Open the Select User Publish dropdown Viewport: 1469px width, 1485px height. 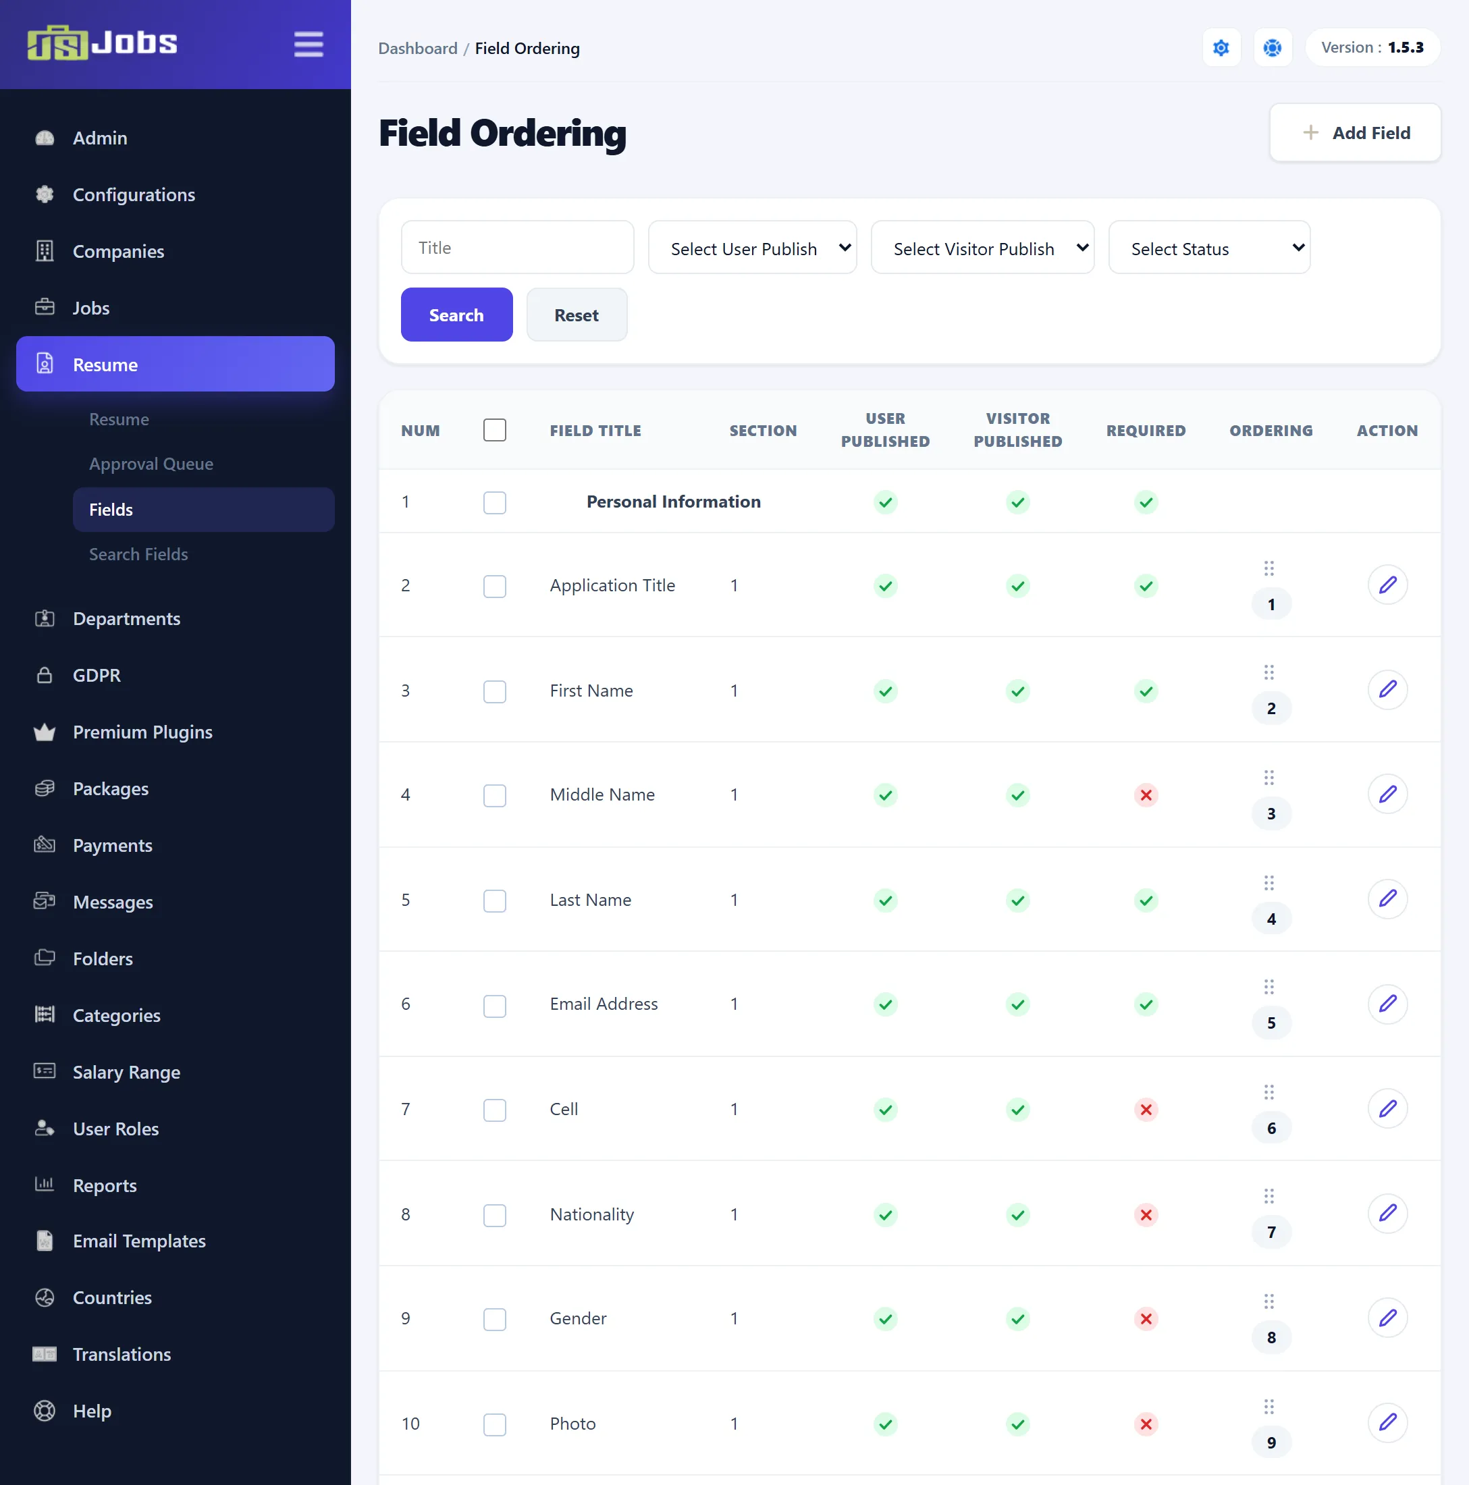pos(752,248)
